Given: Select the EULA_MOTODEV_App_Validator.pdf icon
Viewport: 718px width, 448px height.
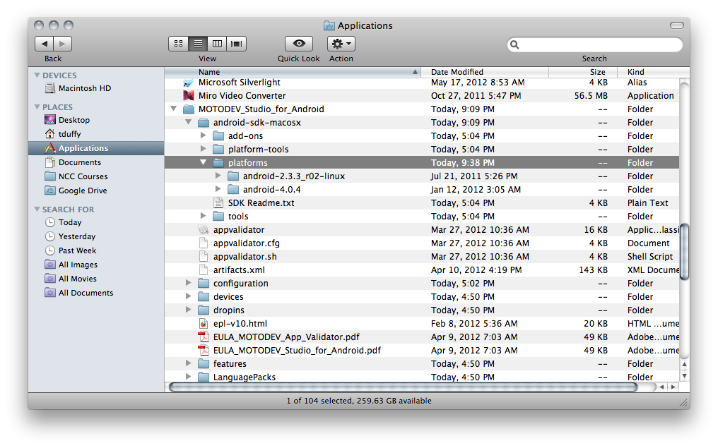Looking at the screenshot, I should pyautogui.click(x=204, y=337).
